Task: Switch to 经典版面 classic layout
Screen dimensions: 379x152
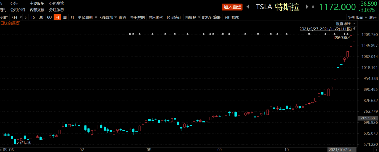Action: point(355,18)
